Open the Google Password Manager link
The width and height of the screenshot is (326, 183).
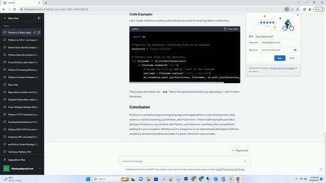(282, 68)
